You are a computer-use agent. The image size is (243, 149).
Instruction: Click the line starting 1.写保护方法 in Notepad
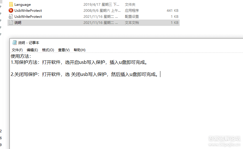pos(79,62)
